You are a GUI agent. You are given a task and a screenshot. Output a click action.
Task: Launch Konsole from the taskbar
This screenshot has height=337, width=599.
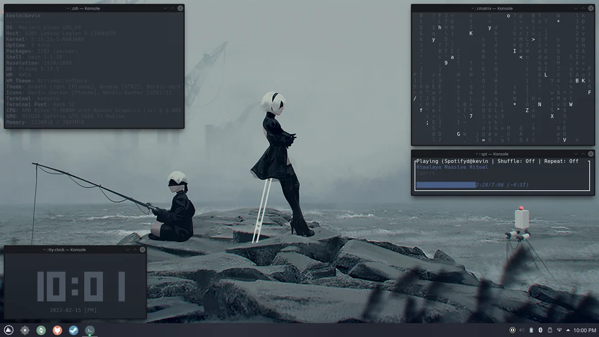[89, 330]
